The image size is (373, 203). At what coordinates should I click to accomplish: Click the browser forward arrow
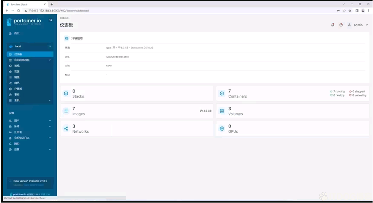(x=13, y=10)
